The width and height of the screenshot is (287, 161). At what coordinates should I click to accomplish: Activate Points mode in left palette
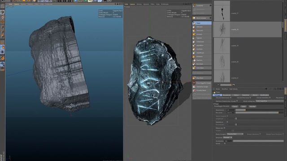tap(2, 27)
